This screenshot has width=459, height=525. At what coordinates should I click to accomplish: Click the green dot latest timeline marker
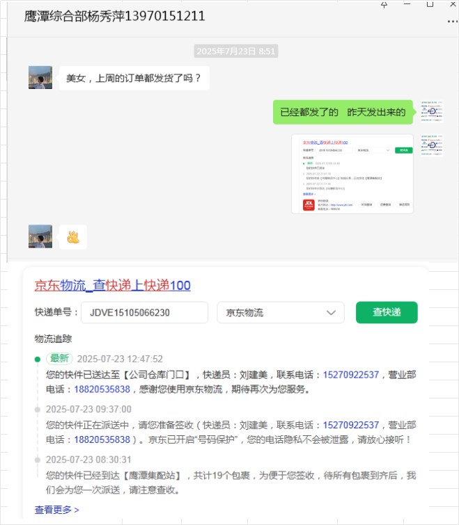38,360
